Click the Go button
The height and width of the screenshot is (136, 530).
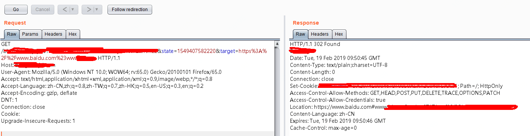tap(16, 10)
